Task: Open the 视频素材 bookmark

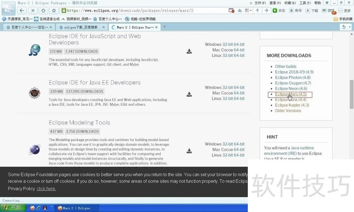Action: 76,19
